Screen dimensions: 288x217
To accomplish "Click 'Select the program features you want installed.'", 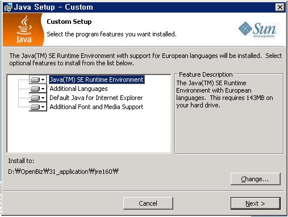I will [111, 34].
